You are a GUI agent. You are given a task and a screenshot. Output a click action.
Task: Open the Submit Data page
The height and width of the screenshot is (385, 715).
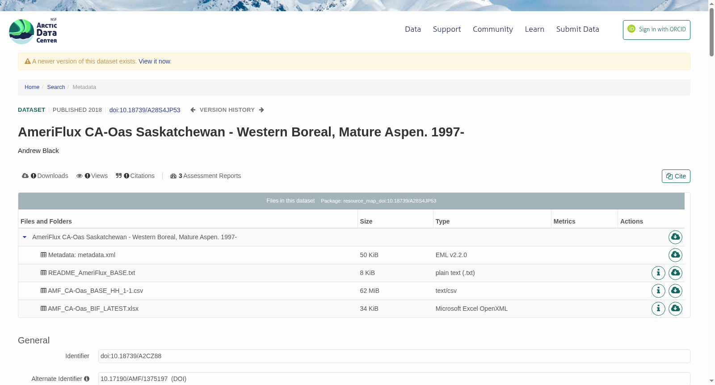pos(578,29)
